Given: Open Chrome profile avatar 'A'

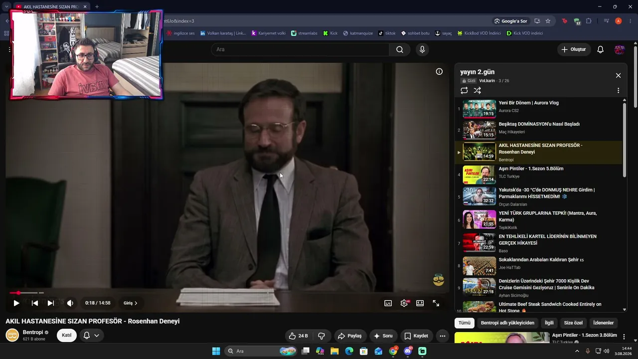Looking at the screenshot, I should (x=618, y=21).
